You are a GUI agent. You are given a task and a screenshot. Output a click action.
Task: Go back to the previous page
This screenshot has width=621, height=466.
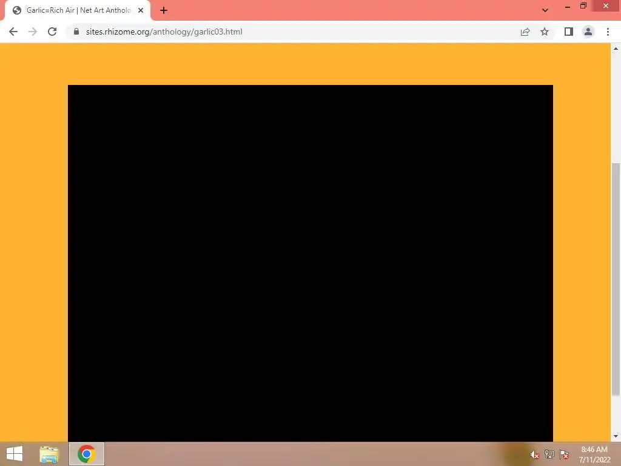click(x=13, y=32)
